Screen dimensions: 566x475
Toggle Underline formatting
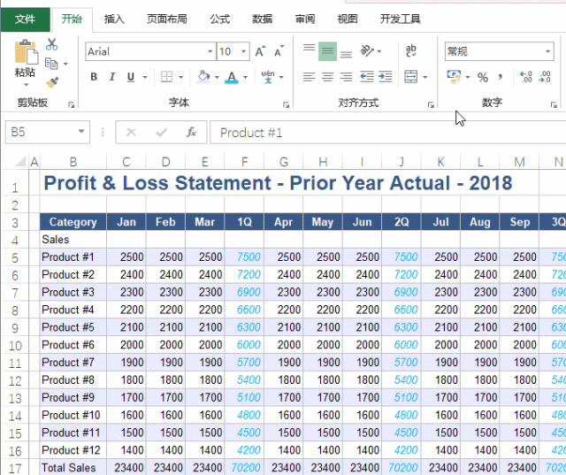(x=131, y=77)
